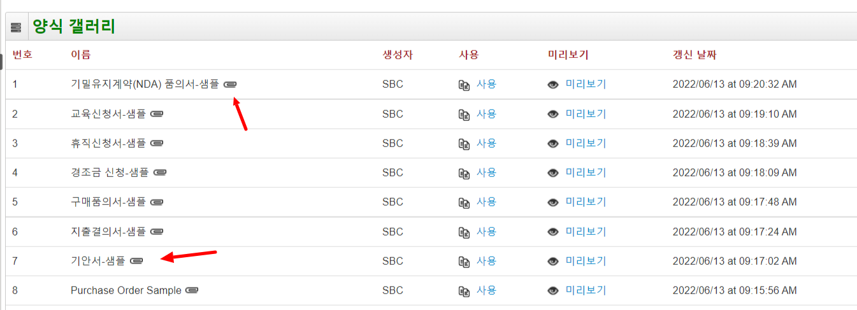Open 미리보기 link for Purchase Order Sample

(586, 290)
